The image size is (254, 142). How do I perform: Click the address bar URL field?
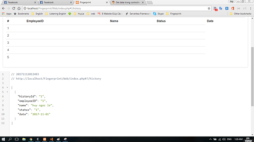tap(117, 8)
